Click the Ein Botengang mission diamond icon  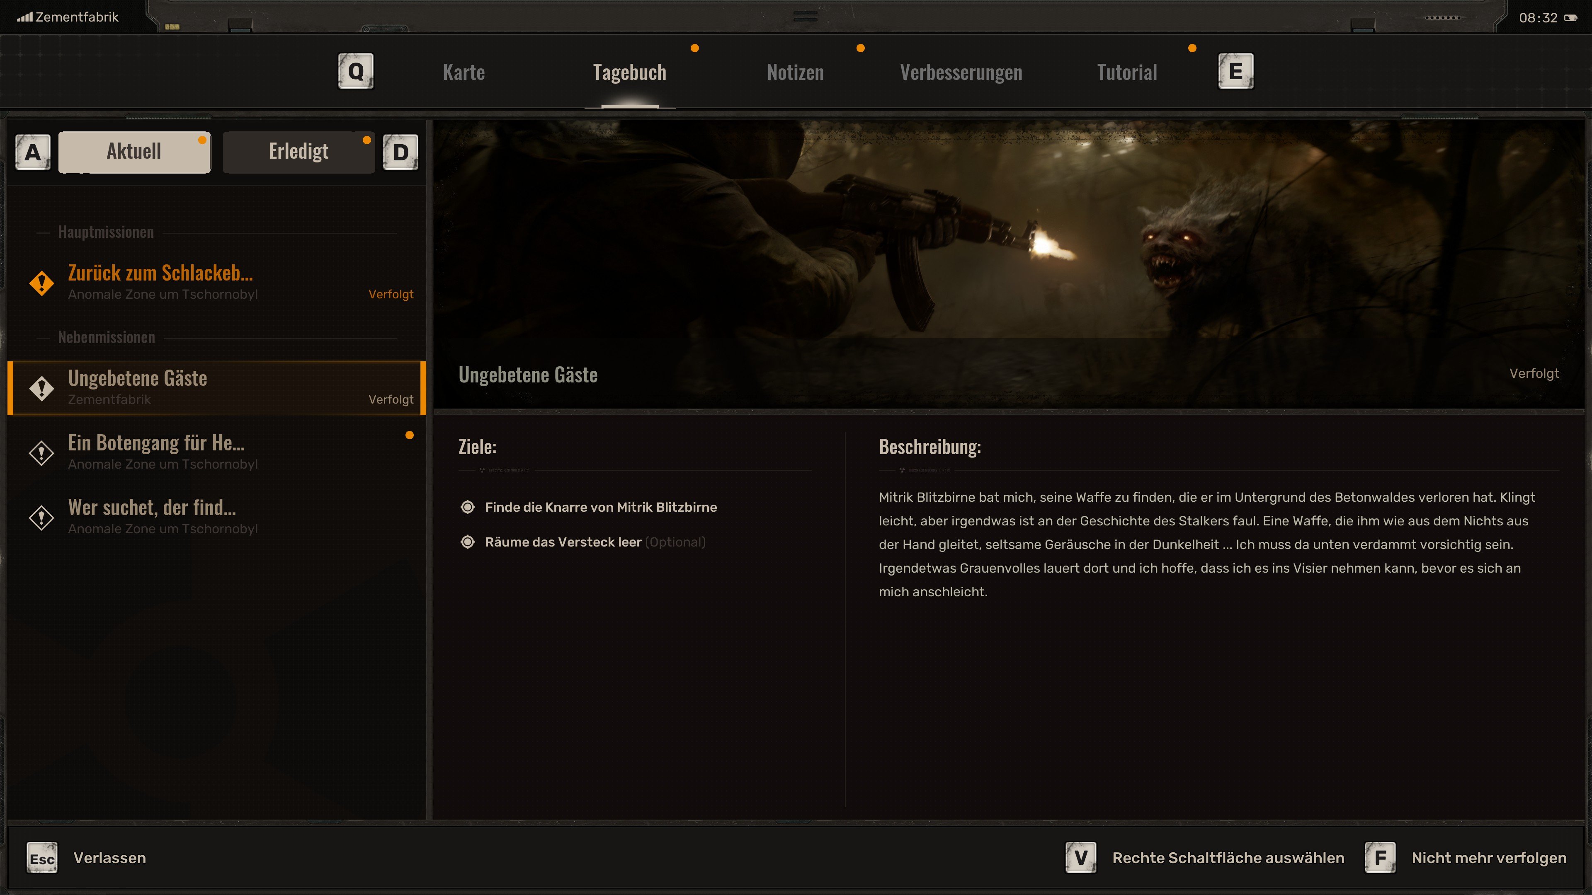pyautogui.click(x=41, y=453)
